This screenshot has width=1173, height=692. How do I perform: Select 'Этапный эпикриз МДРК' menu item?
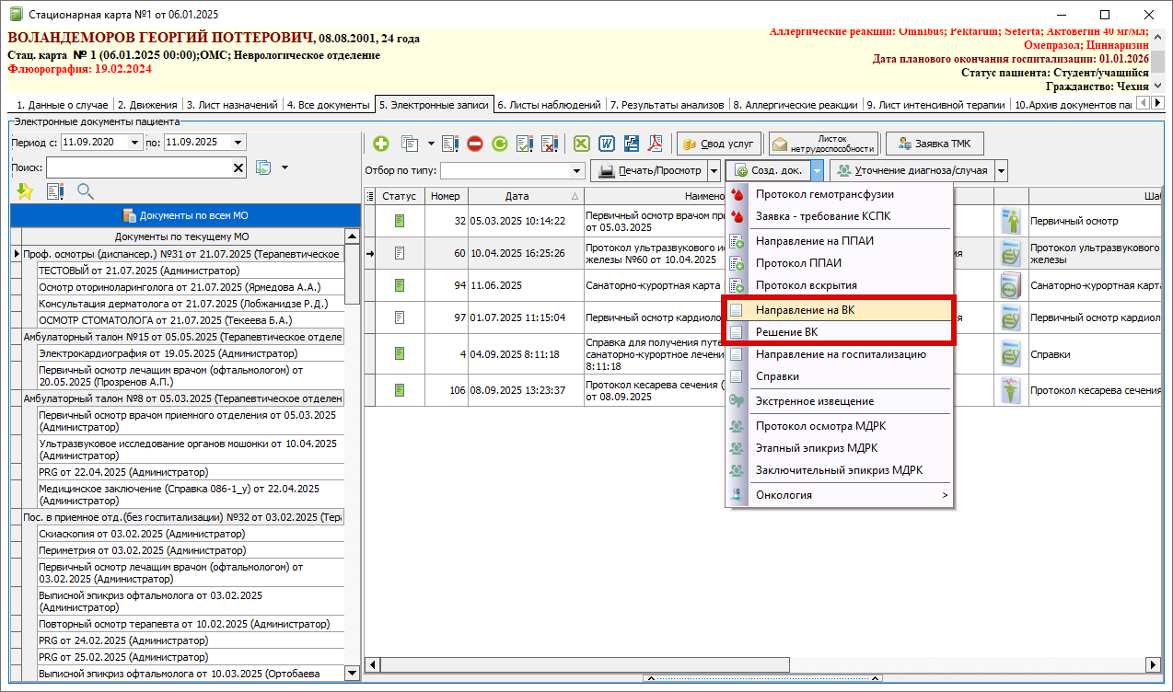(840, 448)
